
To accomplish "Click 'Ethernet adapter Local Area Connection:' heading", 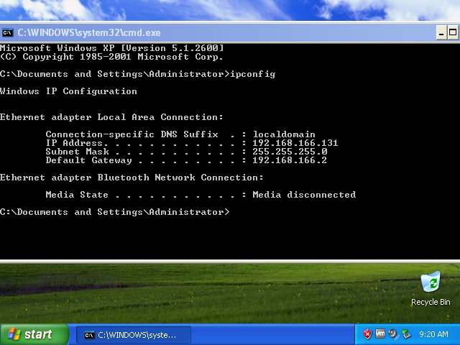I will click(111, 117).
